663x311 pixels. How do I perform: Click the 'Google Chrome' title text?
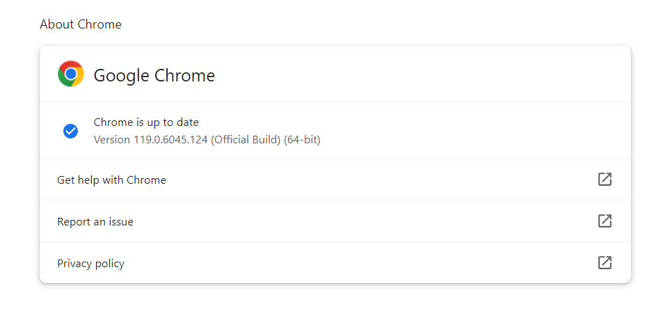pyautogui.click(x=154, y=76)
